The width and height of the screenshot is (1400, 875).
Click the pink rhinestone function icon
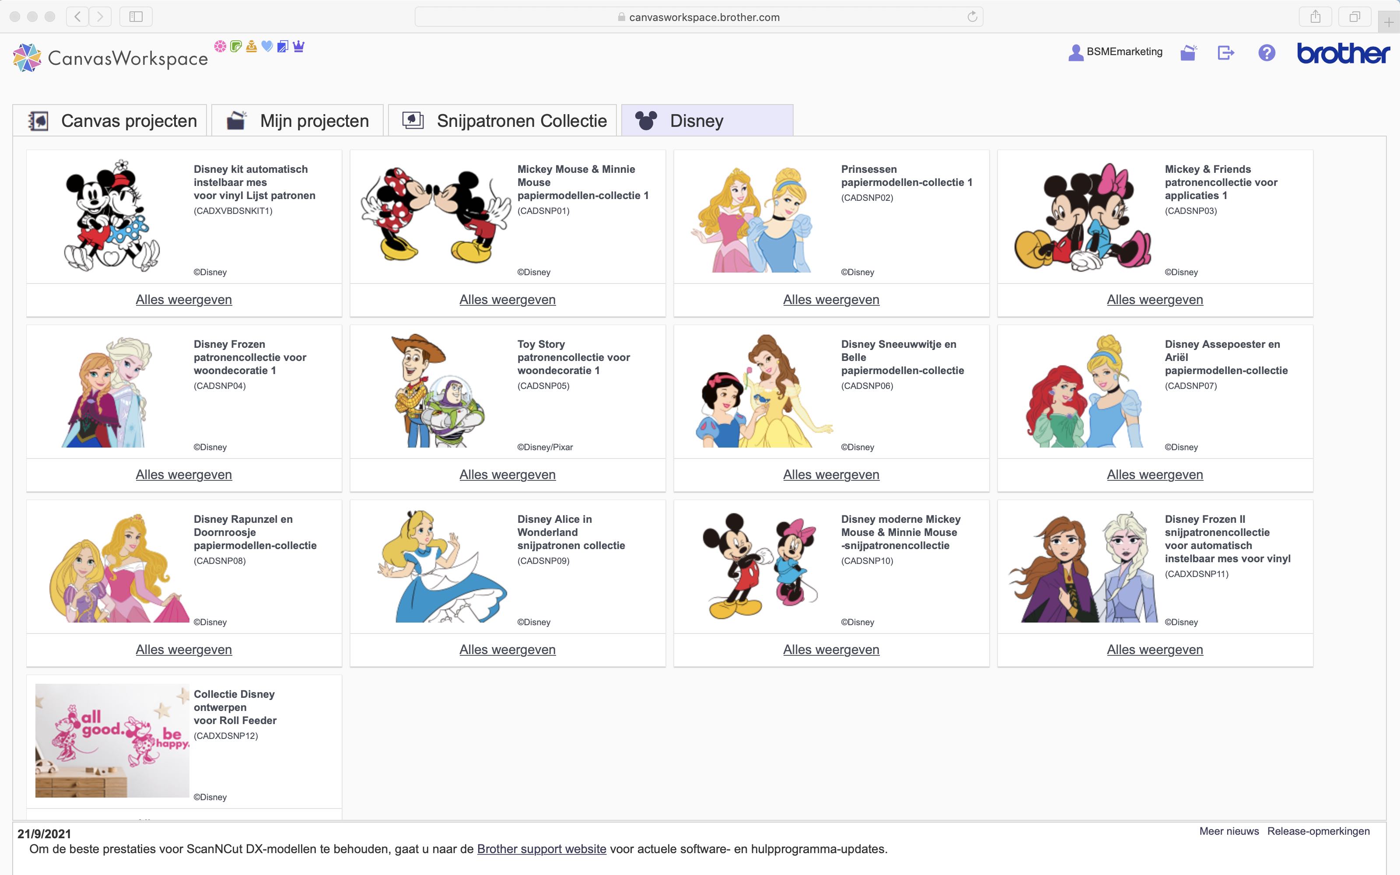tap(220, 46)
